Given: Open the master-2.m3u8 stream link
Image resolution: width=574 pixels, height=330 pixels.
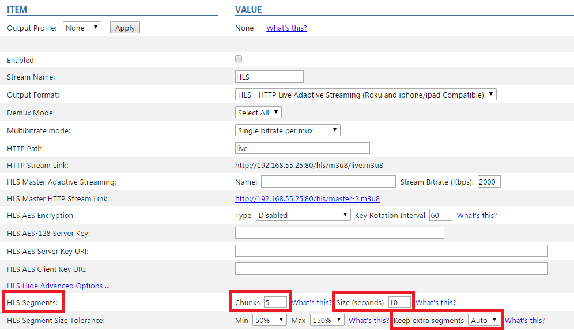Looking at the screenshot, I should (307, 198).
